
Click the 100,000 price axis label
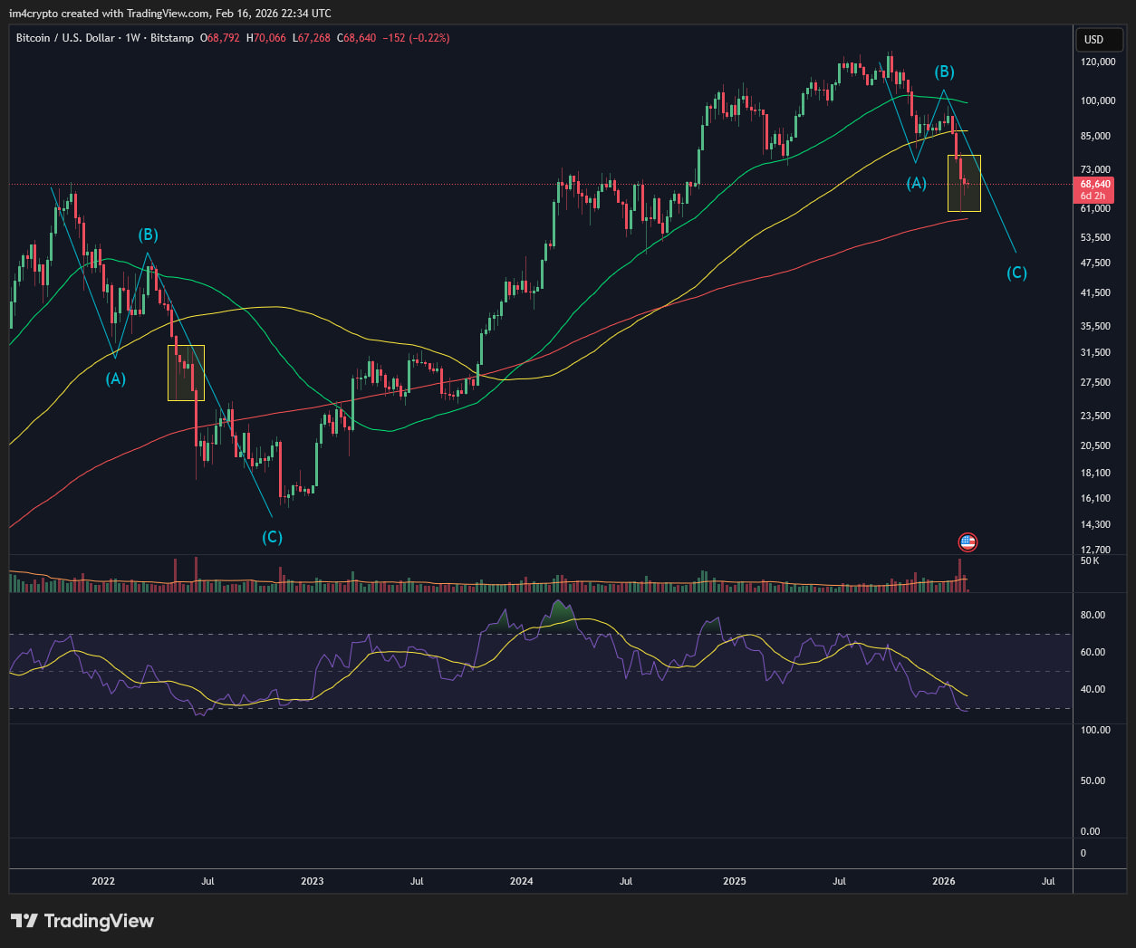point(1098,101)
